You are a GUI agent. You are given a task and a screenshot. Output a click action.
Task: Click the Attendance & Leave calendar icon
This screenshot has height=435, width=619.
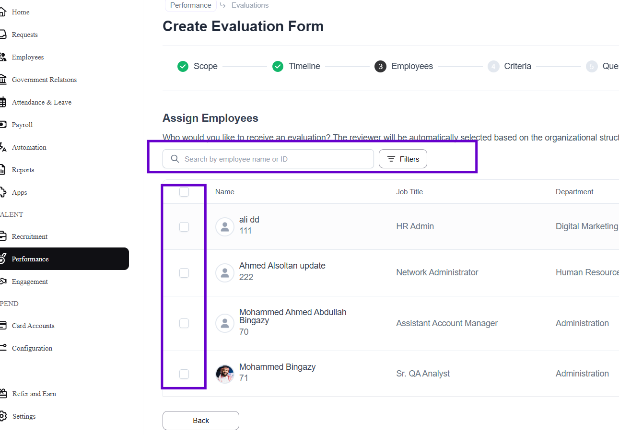click(x=3, y=102)
